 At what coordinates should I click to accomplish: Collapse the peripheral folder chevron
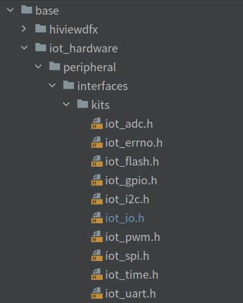(x=38, y=66)
